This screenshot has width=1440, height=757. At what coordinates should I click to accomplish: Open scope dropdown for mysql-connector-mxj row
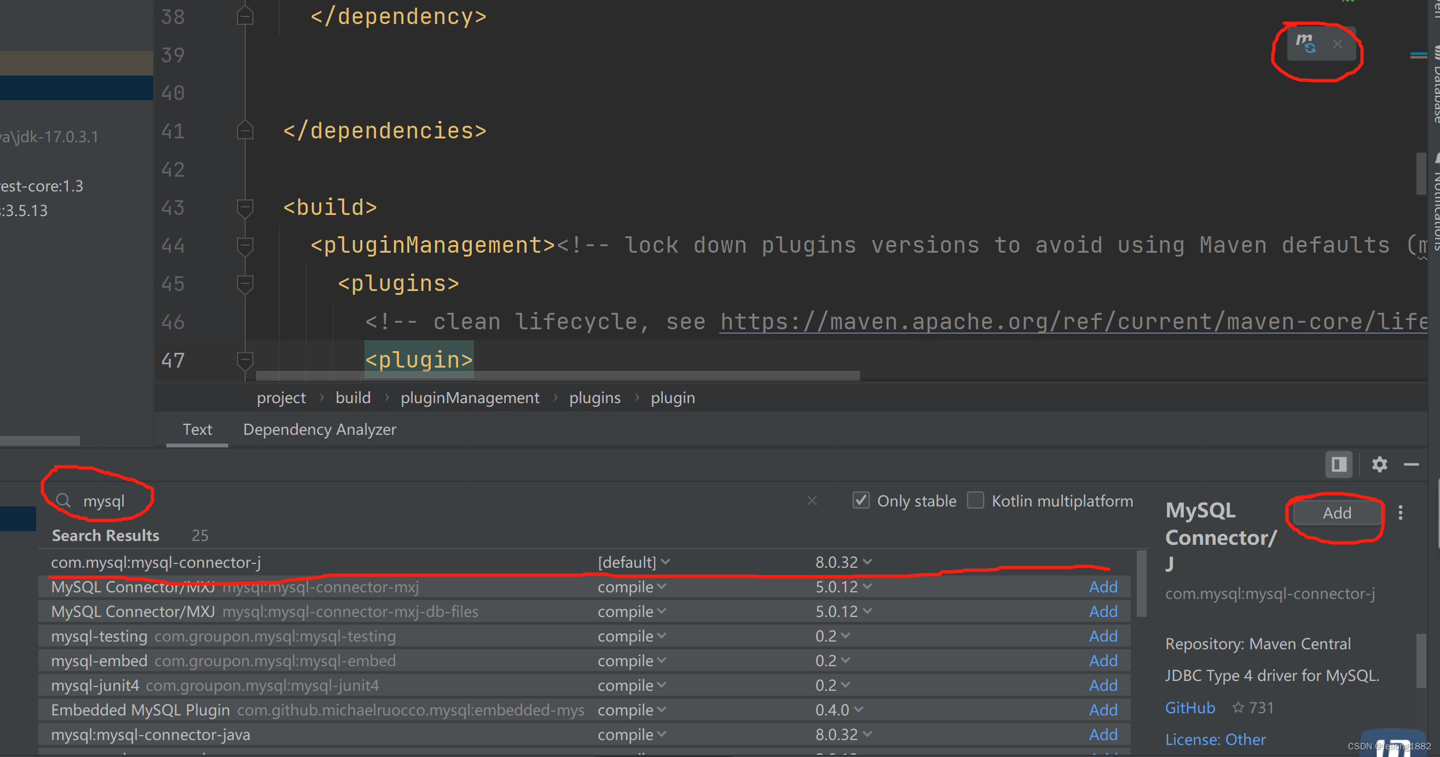(632, 586)
